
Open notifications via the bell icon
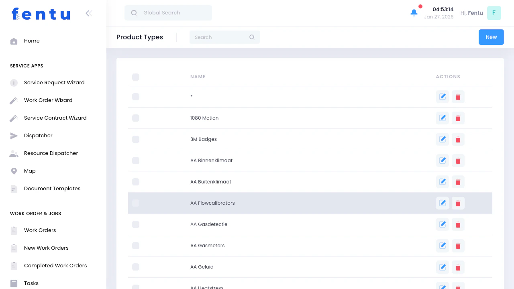pyautogui.click(x=414, y=12)
